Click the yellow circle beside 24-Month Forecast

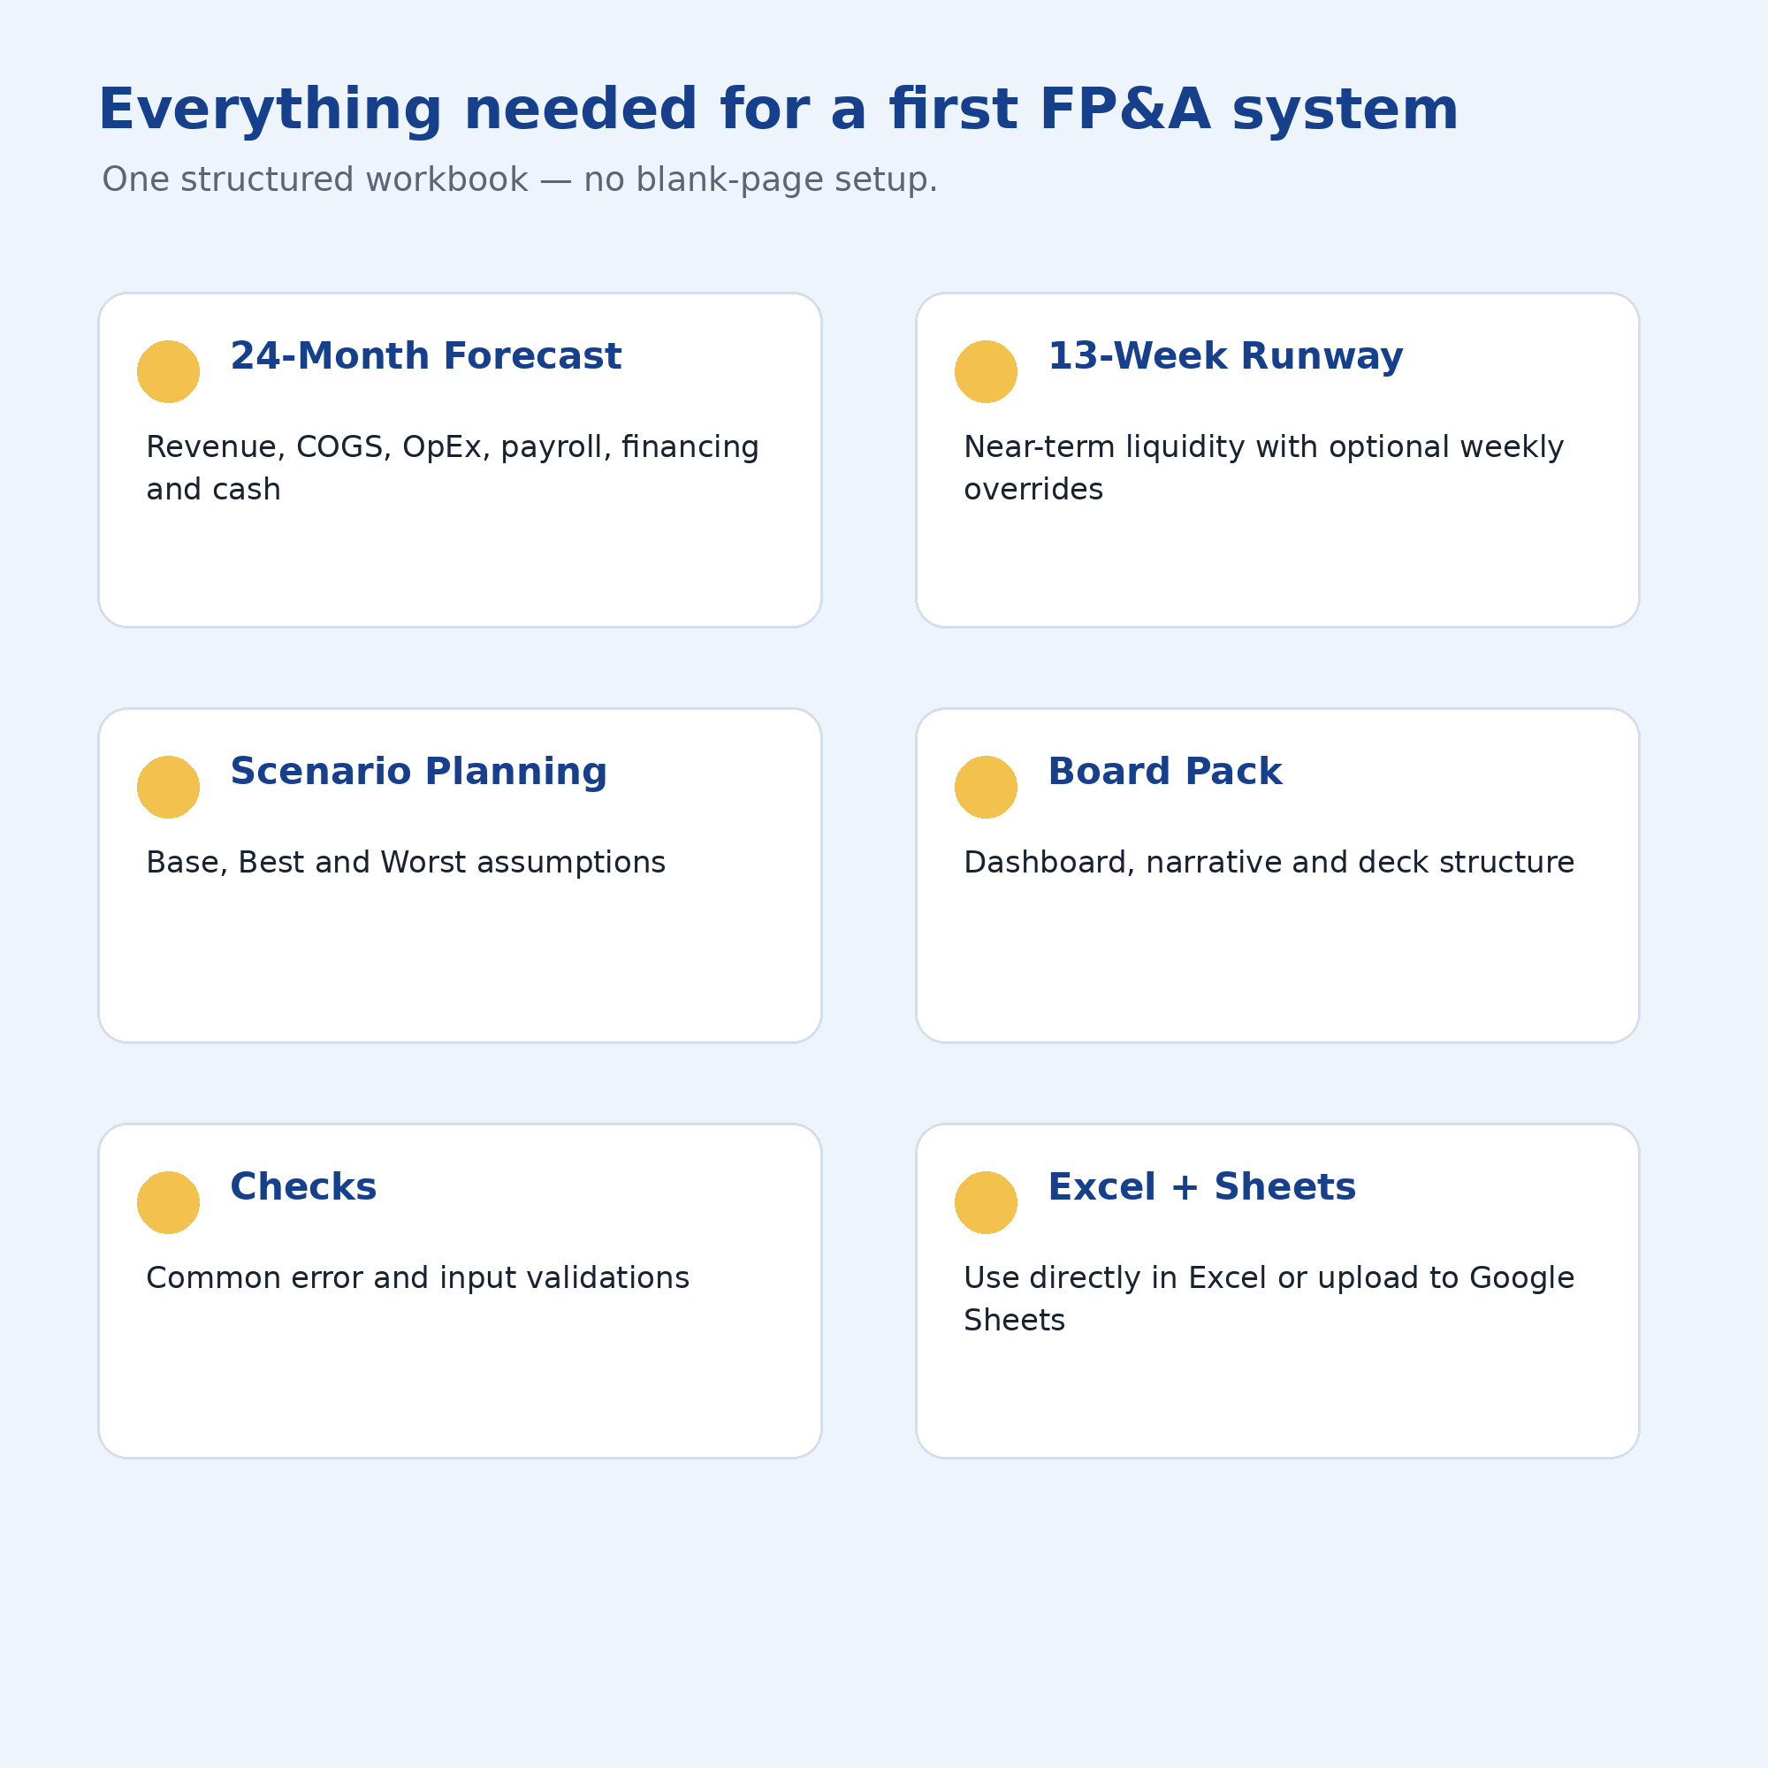coord(168,371)
